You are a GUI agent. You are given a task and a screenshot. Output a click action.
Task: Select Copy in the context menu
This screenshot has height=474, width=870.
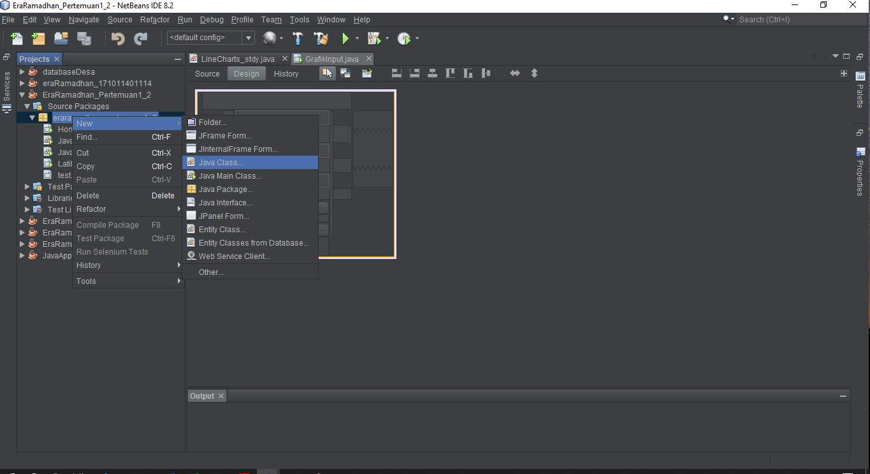tap(127, 167)
